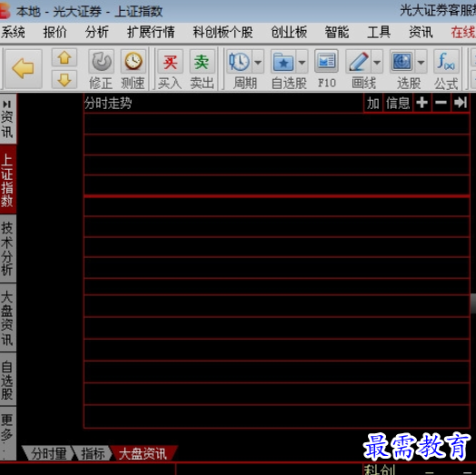Switch to the 大盘资讯 bottom tab

click(x=143, y=454)
